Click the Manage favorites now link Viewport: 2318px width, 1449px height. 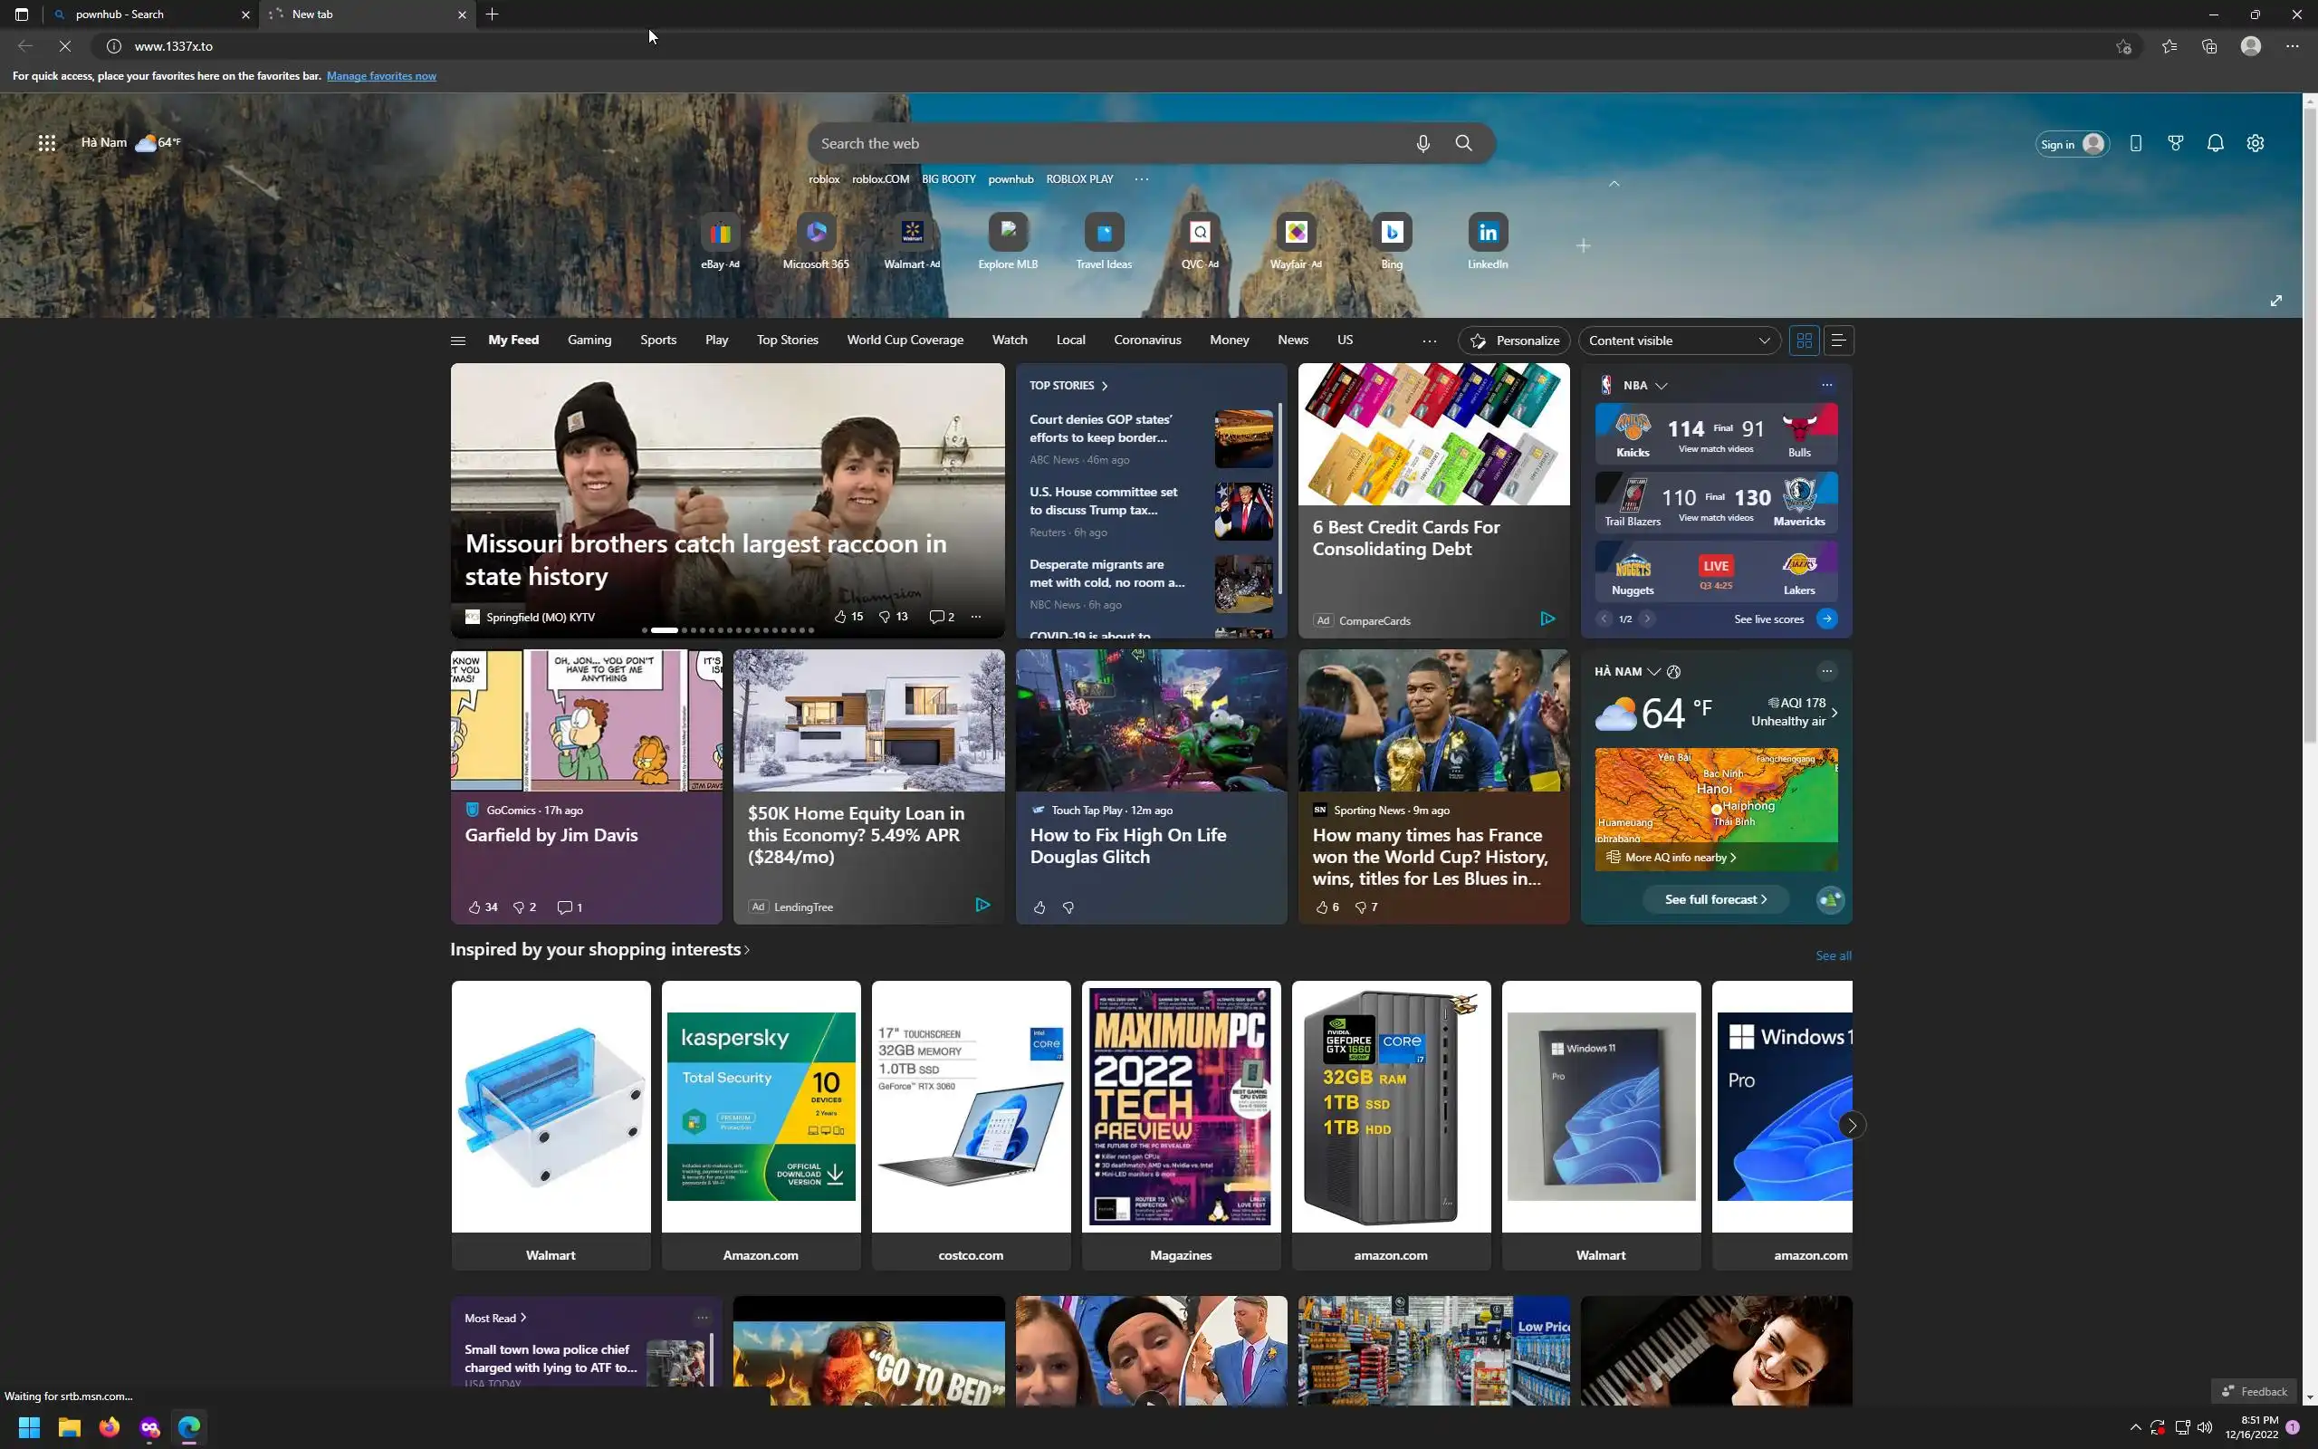click(x=381, y=76)
